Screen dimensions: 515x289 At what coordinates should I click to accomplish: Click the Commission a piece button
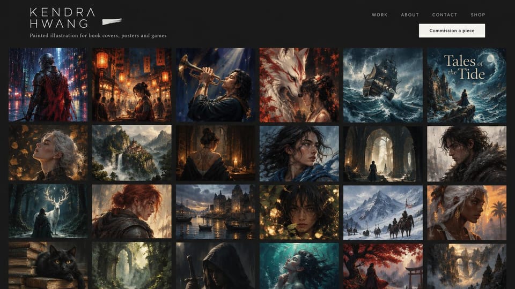point(452,31)
